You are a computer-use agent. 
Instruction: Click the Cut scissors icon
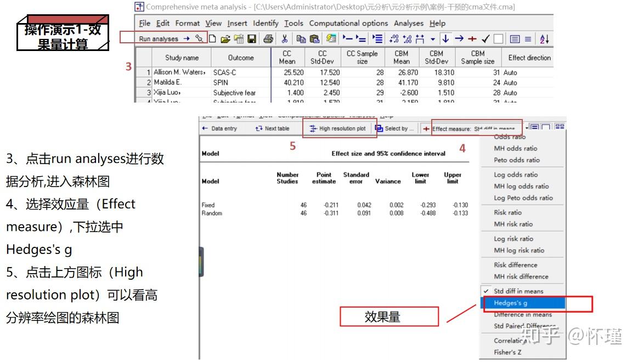pyautogui.click(x=284, y=38)
